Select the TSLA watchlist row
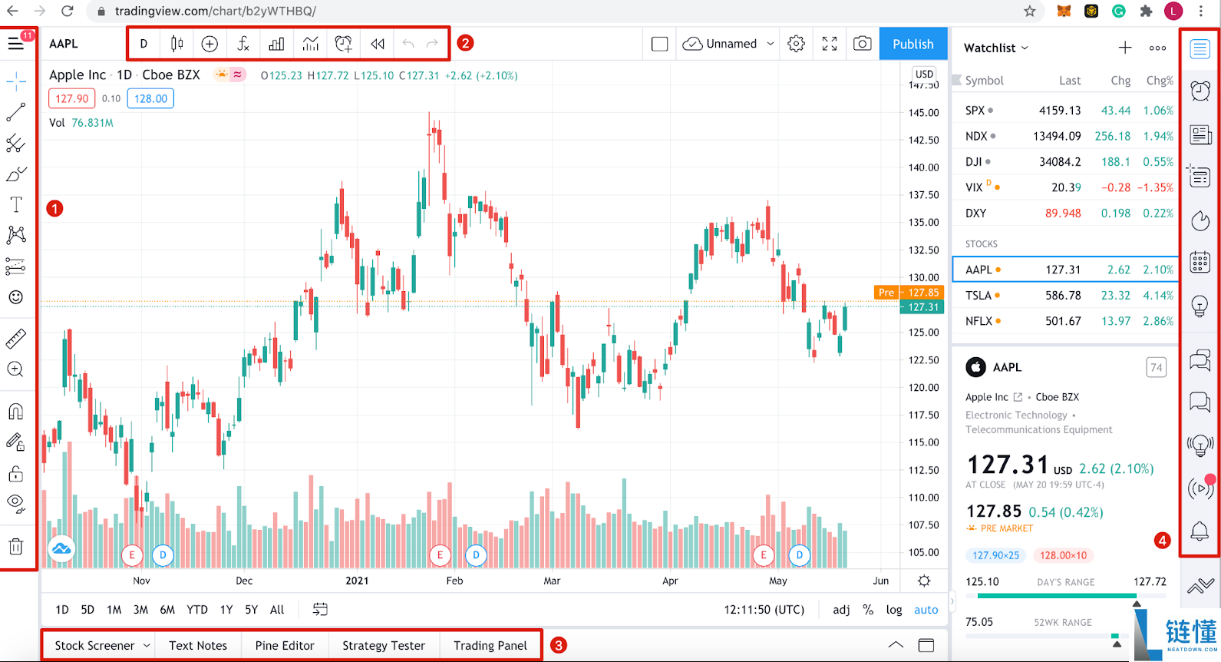Image resolution: width=1221 pixels, height=662 pixels. point(1065,295)
